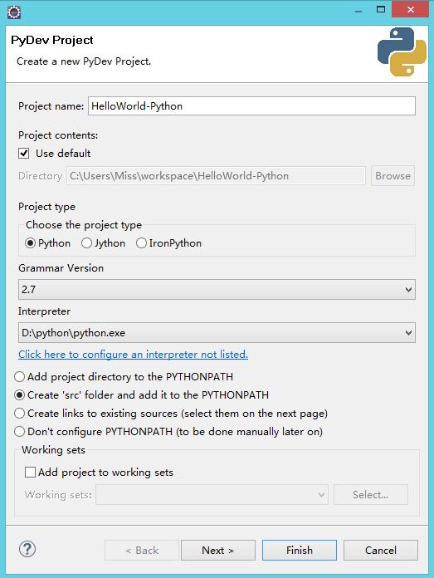
Task: Click the Python logo in header
Action: click(x=402, y=52)
